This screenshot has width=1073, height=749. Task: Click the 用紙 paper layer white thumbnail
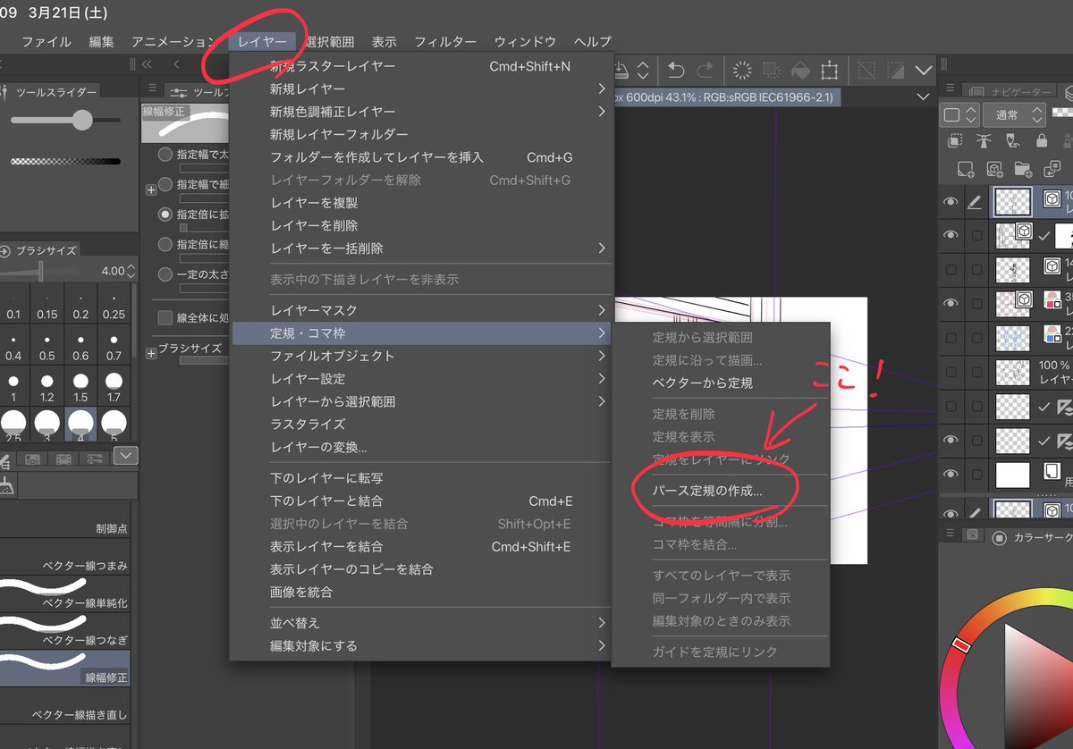click(1012, 473)
